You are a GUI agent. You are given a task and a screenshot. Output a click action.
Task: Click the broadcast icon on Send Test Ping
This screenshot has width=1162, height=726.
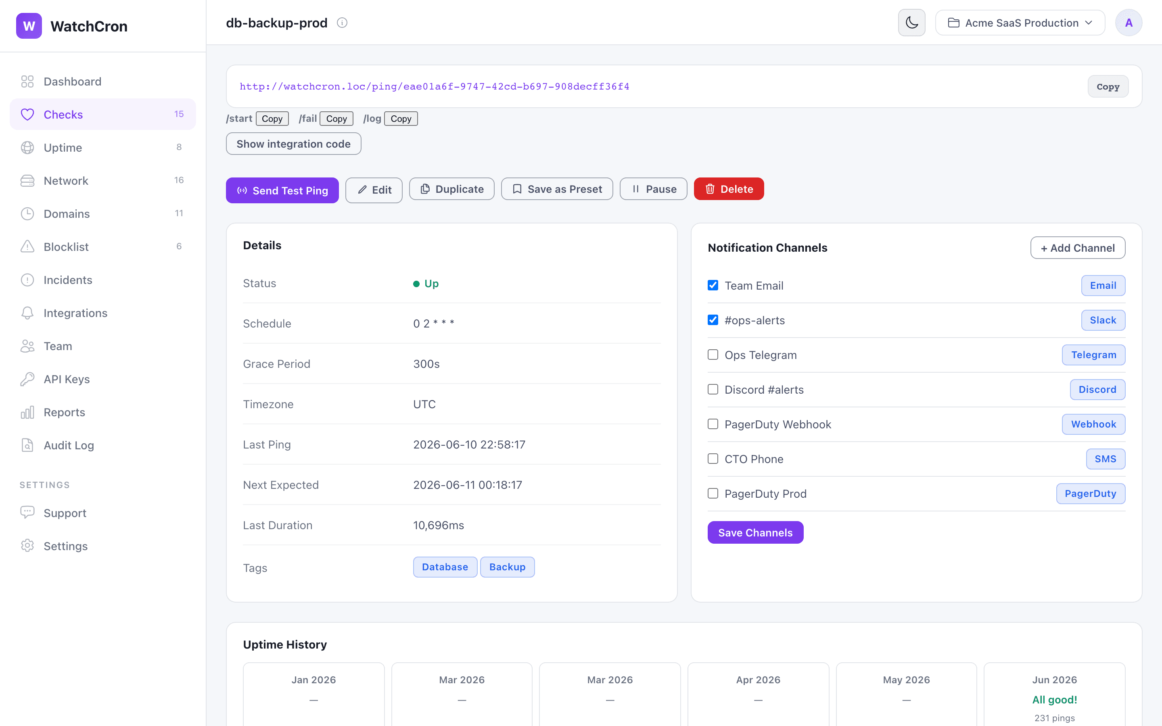[x=242, y=191]
